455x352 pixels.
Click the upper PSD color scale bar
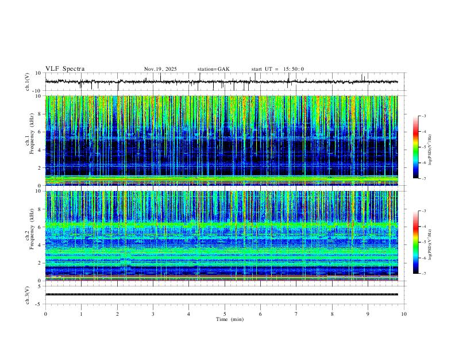(416, 147)
